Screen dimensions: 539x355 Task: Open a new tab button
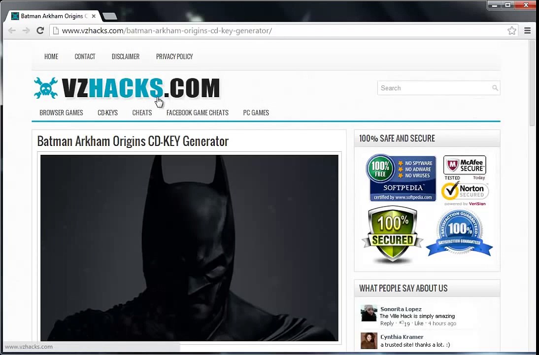coord(110,16)
